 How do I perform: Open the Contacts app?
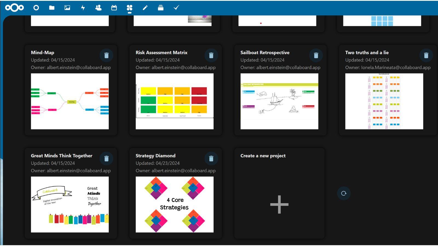coord(98,8)
